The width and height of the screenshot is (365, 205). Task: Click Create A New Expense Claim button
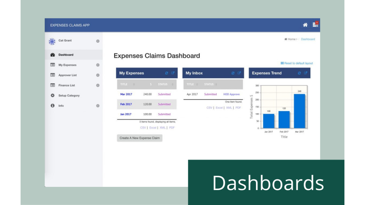tap(140, 138)
